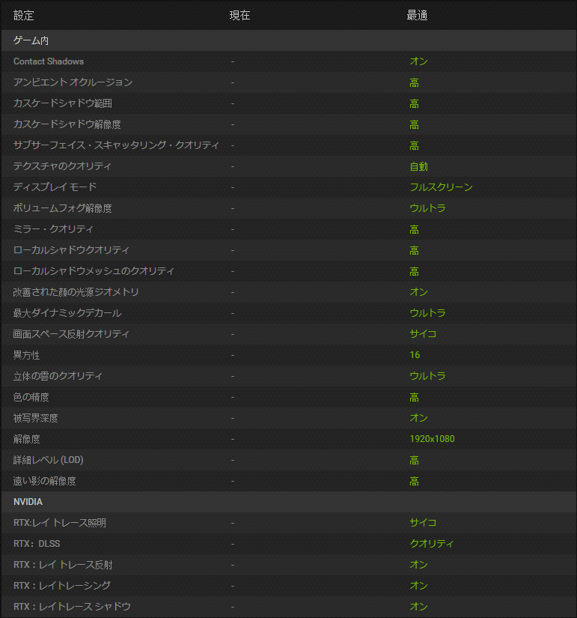The width and height of the screenshot is (577, 618).
Task: Select アンビエント オクルージョン row label
Action: [x=73, y=82]
